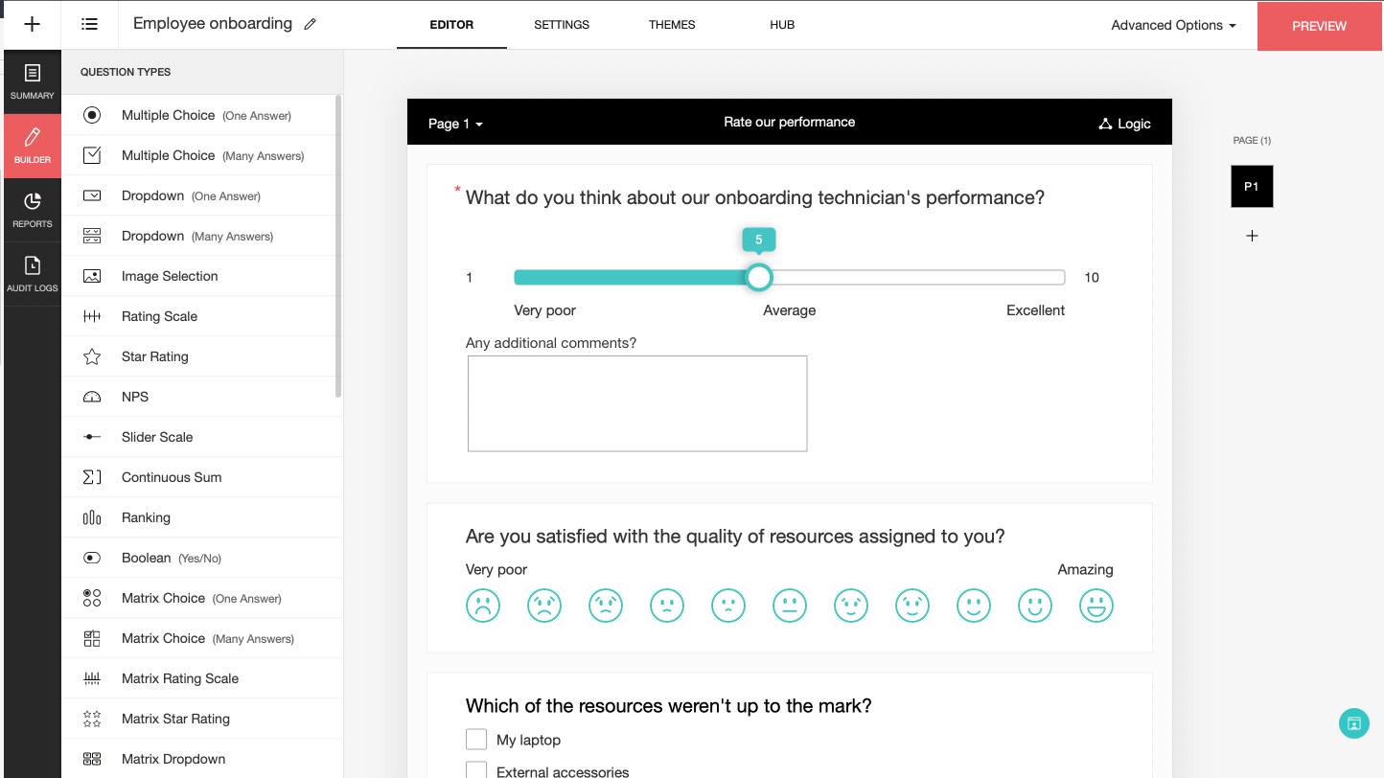Click the slider handle showing value 5
The height and width of the screenshot is (778, 1384).
[758, 278]
